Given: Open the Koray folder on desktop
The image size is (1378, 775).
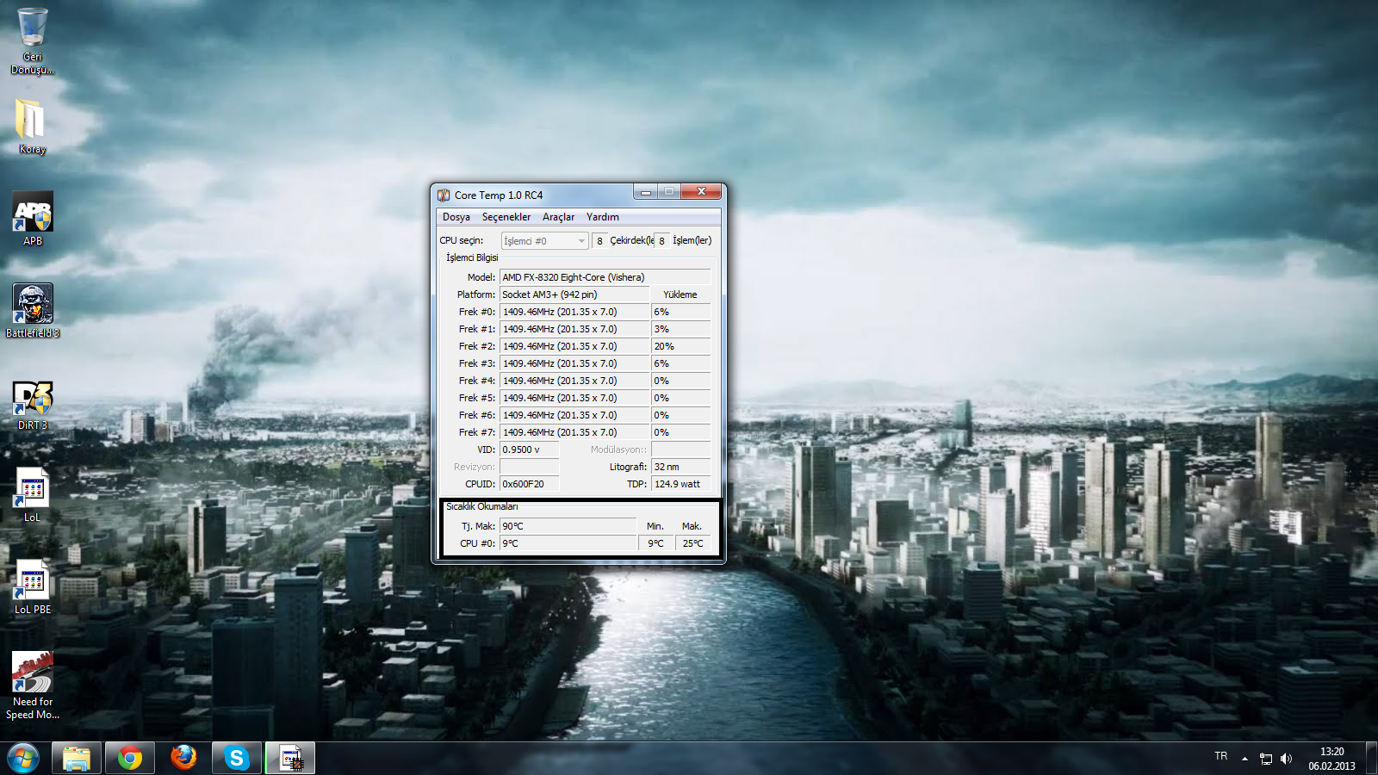Looking at the screenshot, I should [x=32, y=127].
